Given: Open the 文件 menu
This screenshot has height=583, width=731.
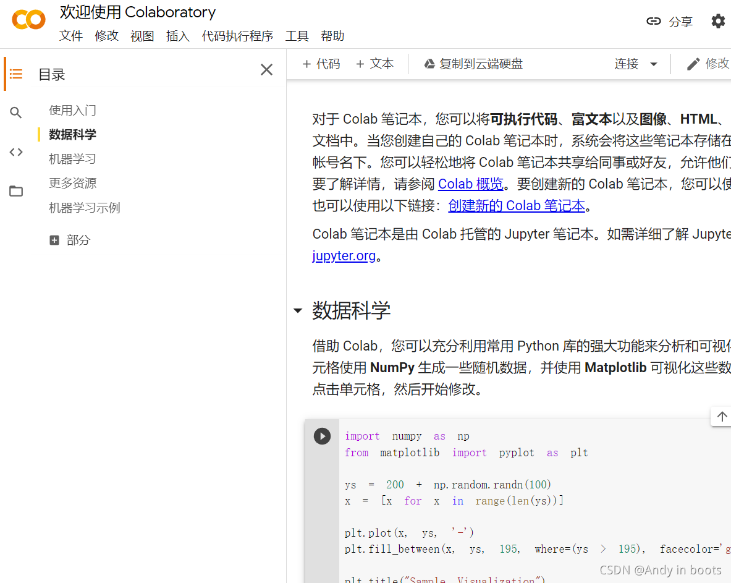Looking at the screenshot, I should pyautogui.click(x=71, y=36).
